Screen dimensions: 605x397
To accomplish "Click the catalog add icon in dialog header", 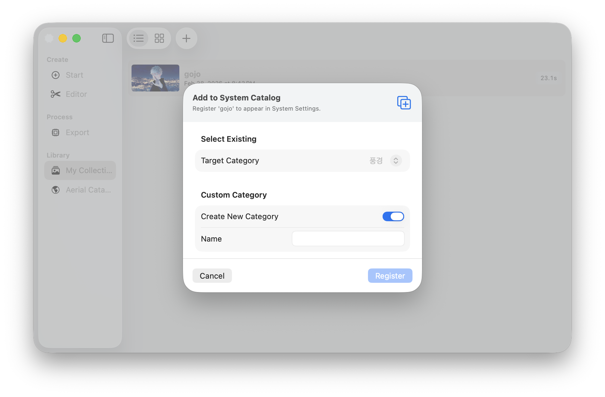I will tap(404, 103).
